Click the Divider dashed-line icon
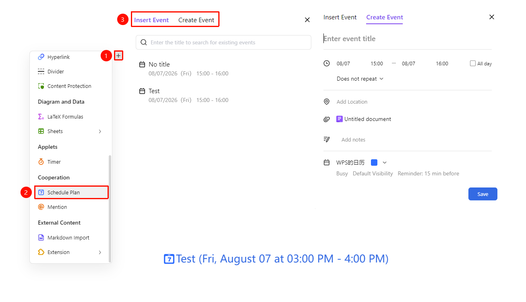Viewport: 526px width, 302px height. [41, 71]
